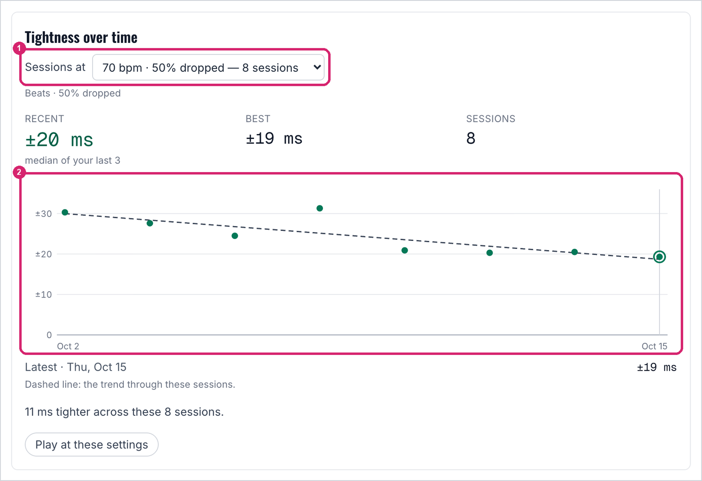Click the sixth data point from the left
This screenshot has height=481, width=702.
(x=490, y=253)
